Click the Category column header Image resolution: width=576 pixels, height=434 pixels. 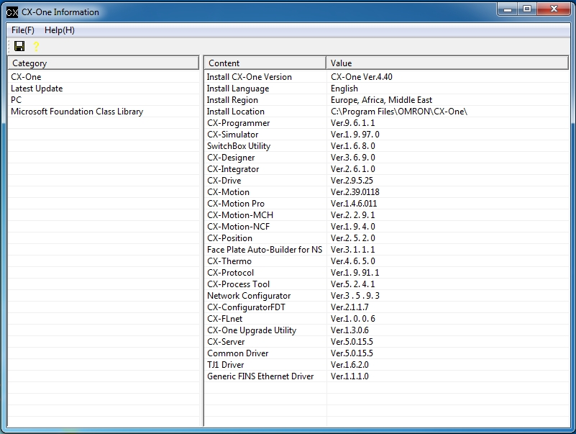tap(104, 63)
